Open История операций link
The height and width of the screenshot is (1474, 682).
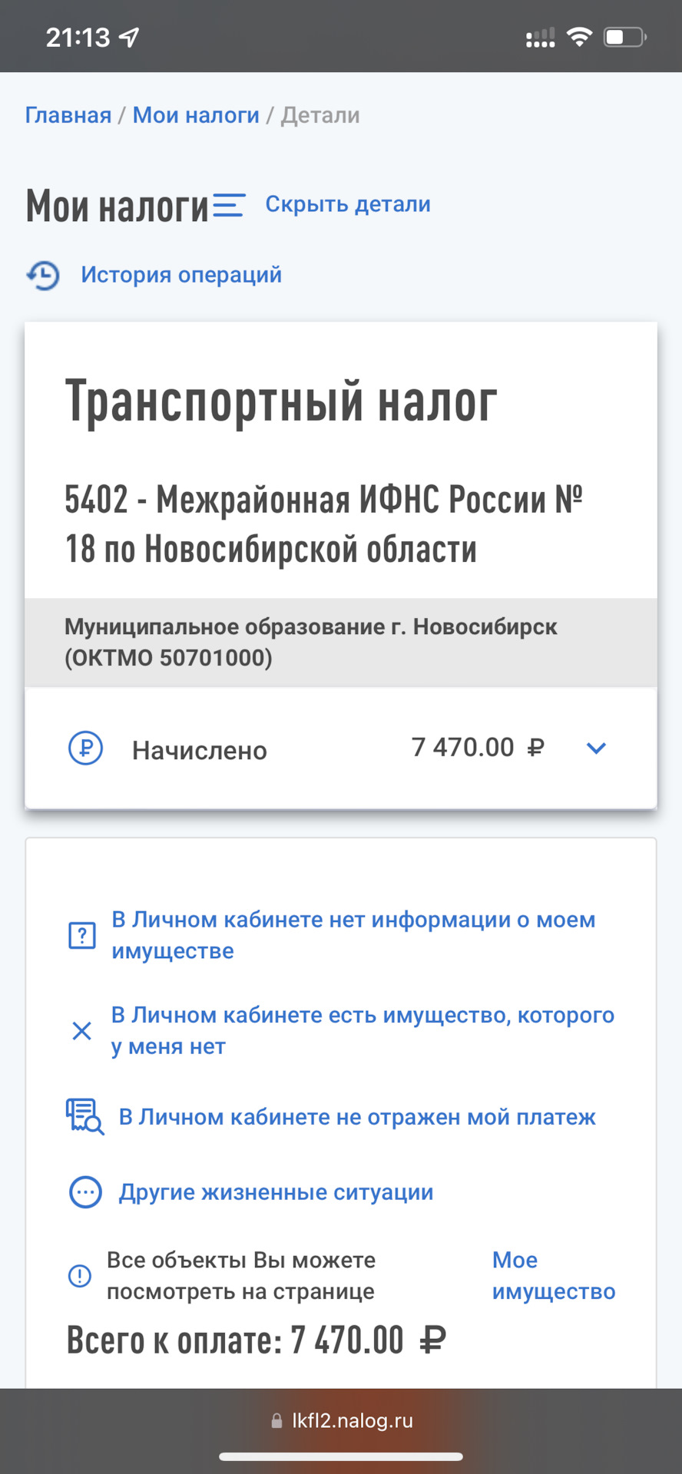tap(181, 275)
